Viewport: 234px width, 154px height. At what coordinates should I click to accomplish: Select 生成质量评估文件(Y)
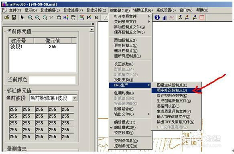176,112
